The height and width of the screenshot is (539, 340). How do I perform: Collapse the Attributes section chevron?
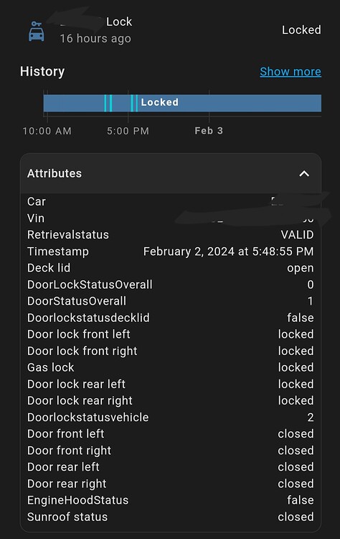(304, 174)
